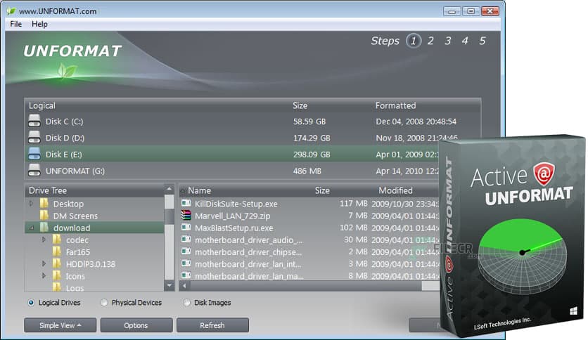Click file list horizontal scroll left arrow

pyautogui.click(x=184, y=286)
